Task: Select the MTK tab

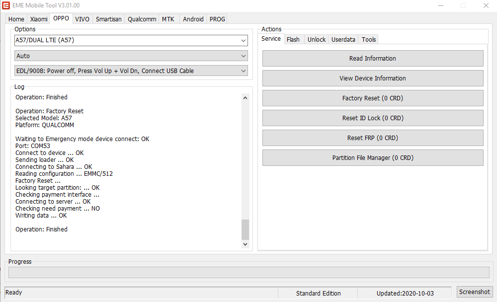Action: (168, 19)
